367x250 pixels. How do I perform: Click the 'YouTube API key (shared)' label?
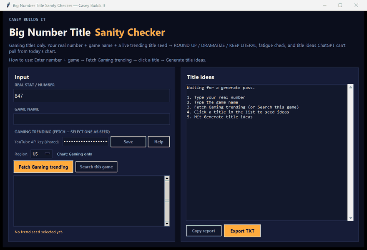(x=37, y=142)
